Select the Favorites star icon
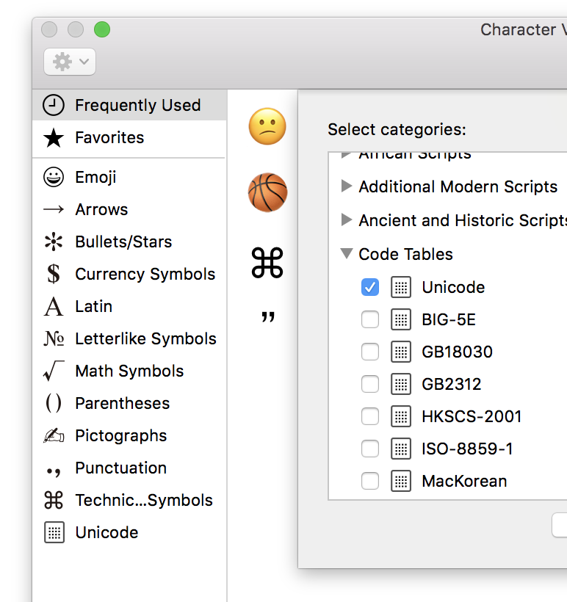 tap(54, 138)
